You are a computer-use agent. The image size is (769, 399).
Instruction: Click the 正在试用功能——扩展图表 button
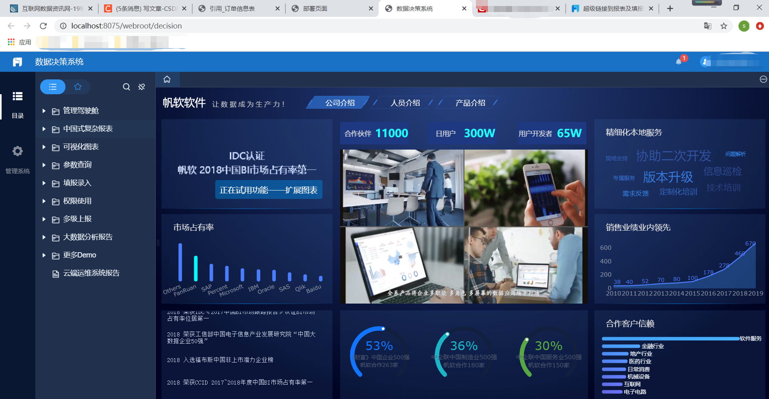pos(269,190)
